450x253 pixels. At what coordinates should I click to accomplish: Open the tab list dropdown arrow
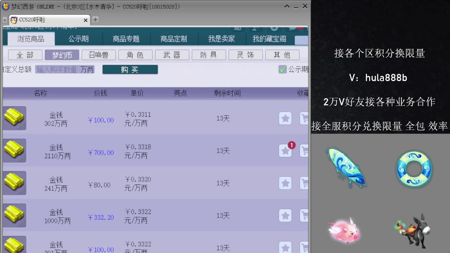point(5,20)
